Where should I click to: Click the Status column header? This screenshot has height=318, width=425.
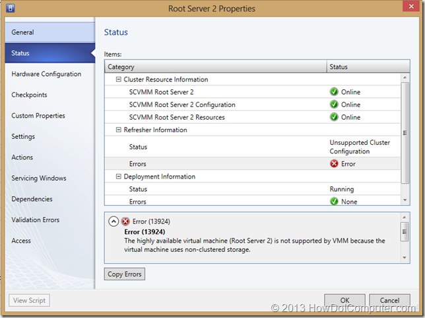coord(368,67)
